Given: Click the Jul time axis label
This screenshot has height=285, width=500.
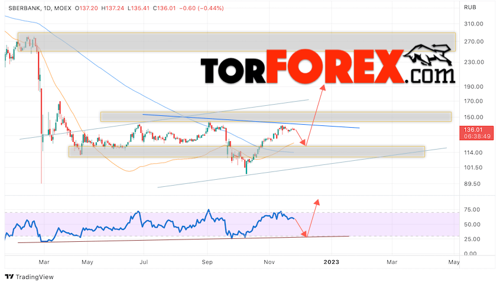Looking at the screenshot, I should pos(144,262).
